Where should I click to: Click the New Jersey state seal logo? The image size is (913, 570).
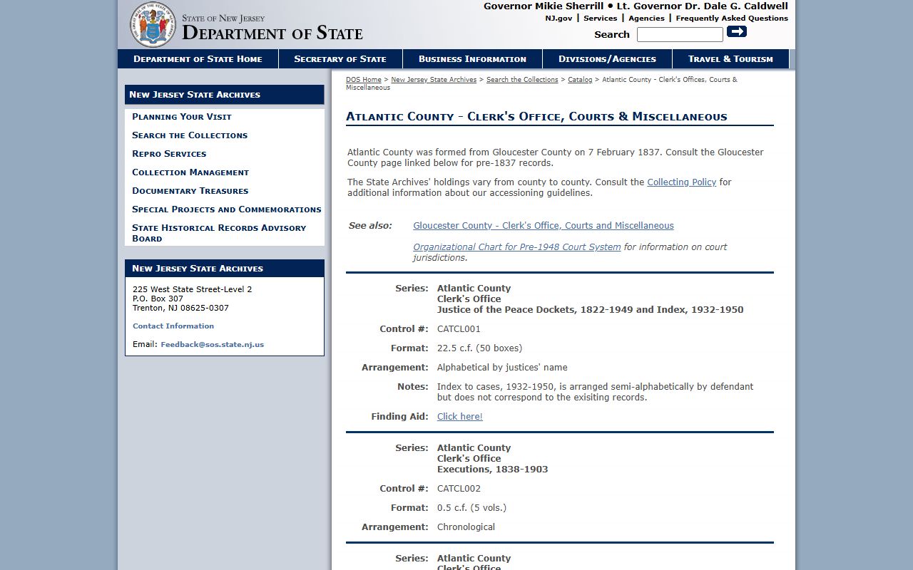point(152,24)
